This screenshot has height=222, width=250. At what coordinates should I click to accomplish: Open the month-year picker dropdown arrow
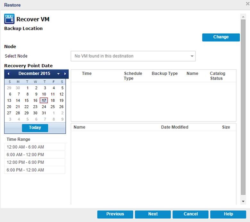click(58, 74)
